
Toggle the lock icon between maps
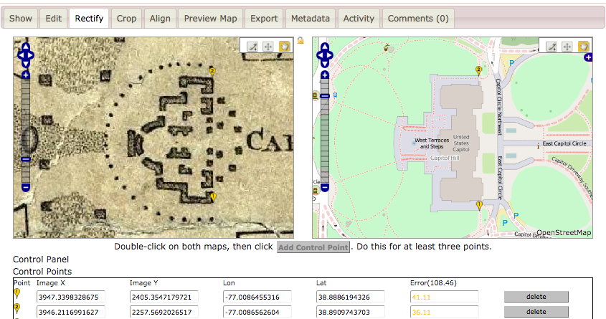pos(301,41)
